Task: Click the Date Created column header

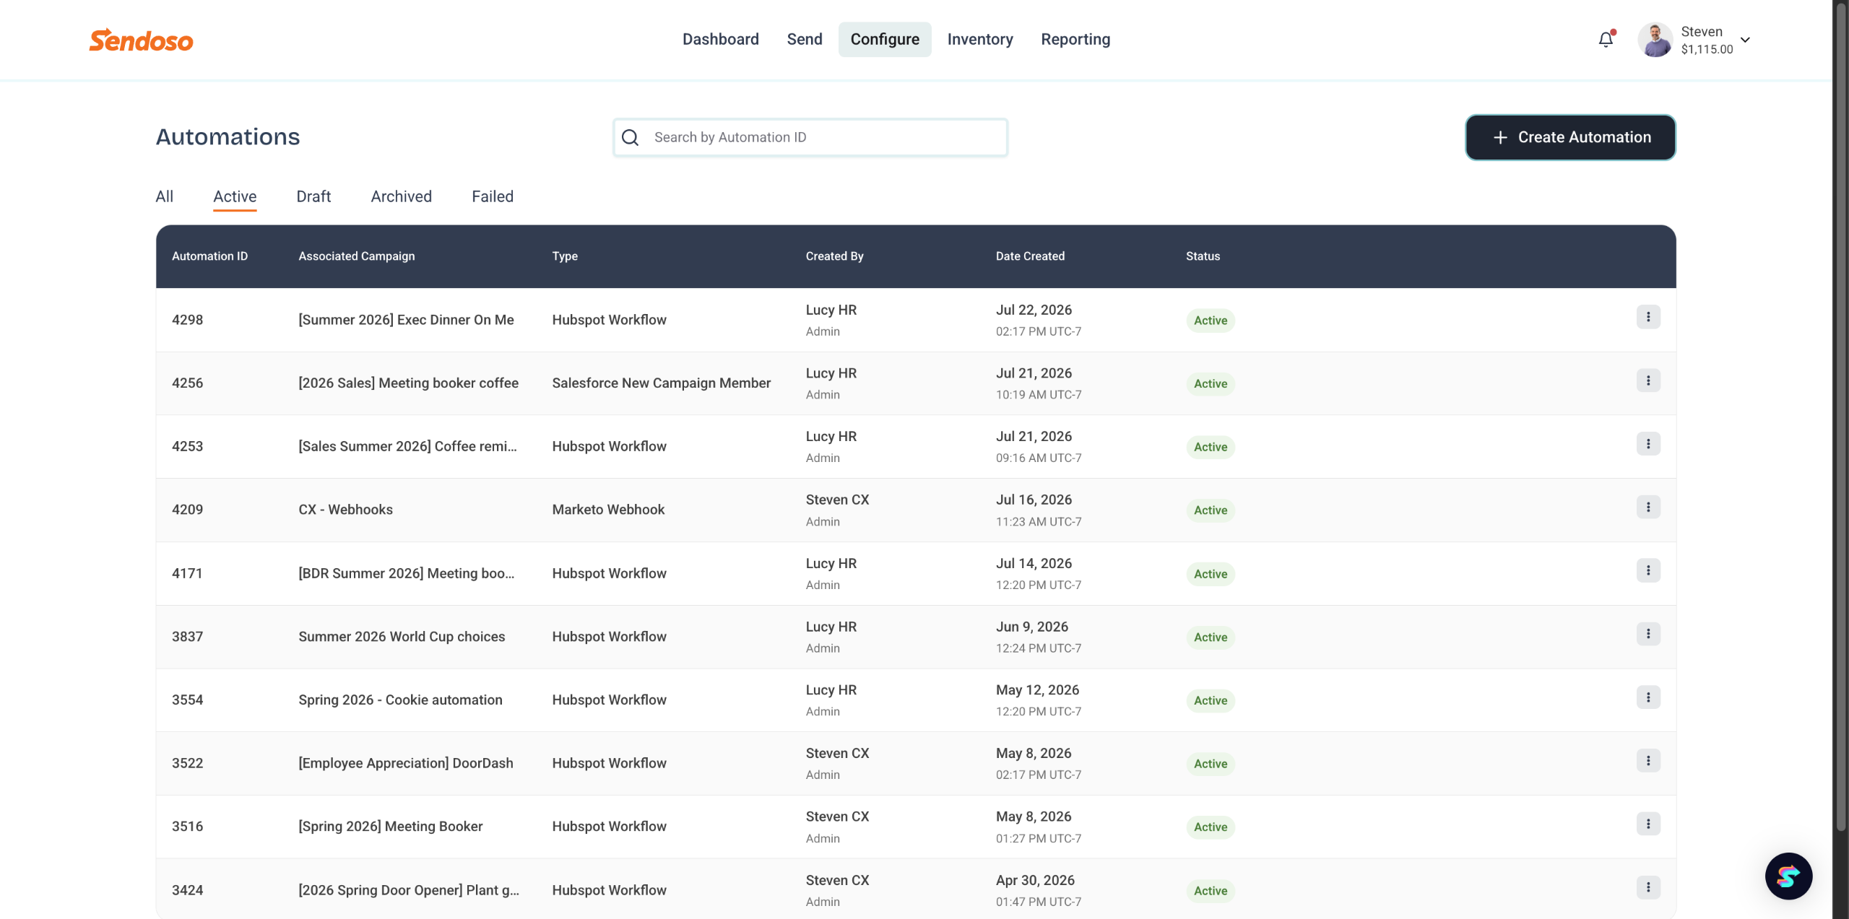Action: [x=1030, y=256]
